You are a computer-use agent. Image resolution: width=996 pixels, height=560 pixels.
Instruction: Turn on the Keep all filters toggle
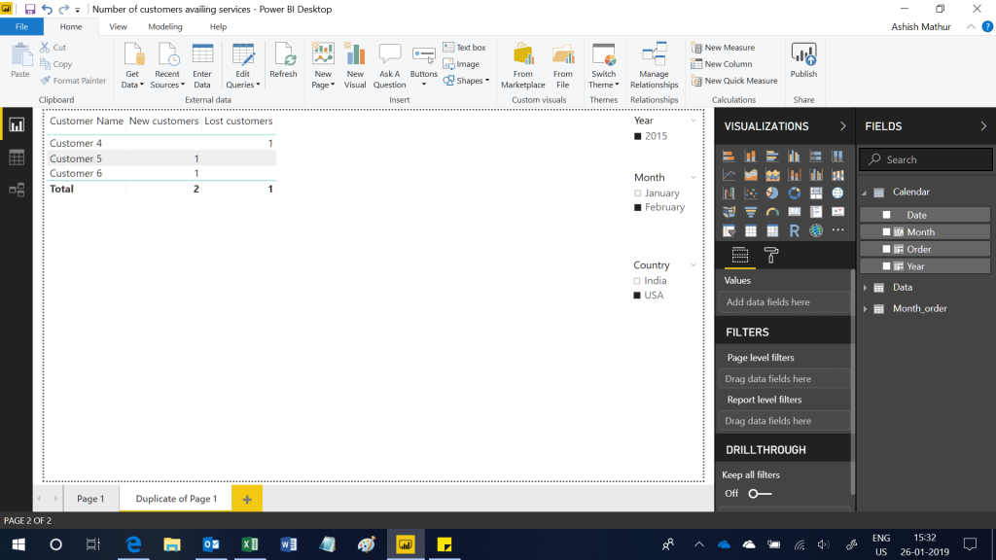point(760,493)
